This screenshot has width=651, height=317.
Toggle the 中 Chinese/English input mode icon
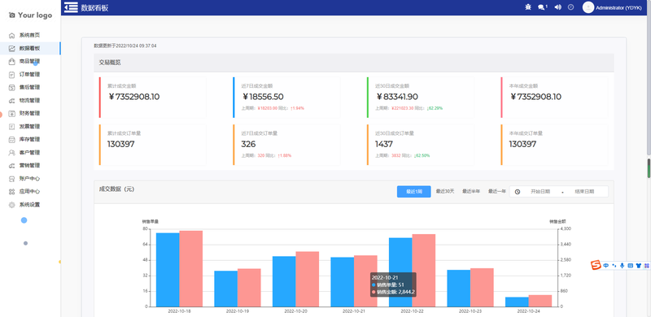(x=606, y=266)
